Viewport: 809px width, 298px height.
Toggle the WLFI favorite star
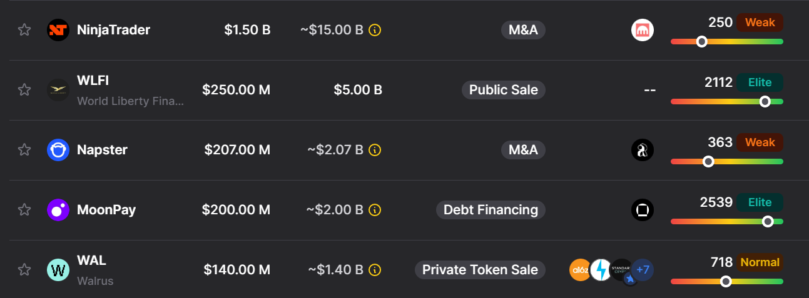pos(24,90)
